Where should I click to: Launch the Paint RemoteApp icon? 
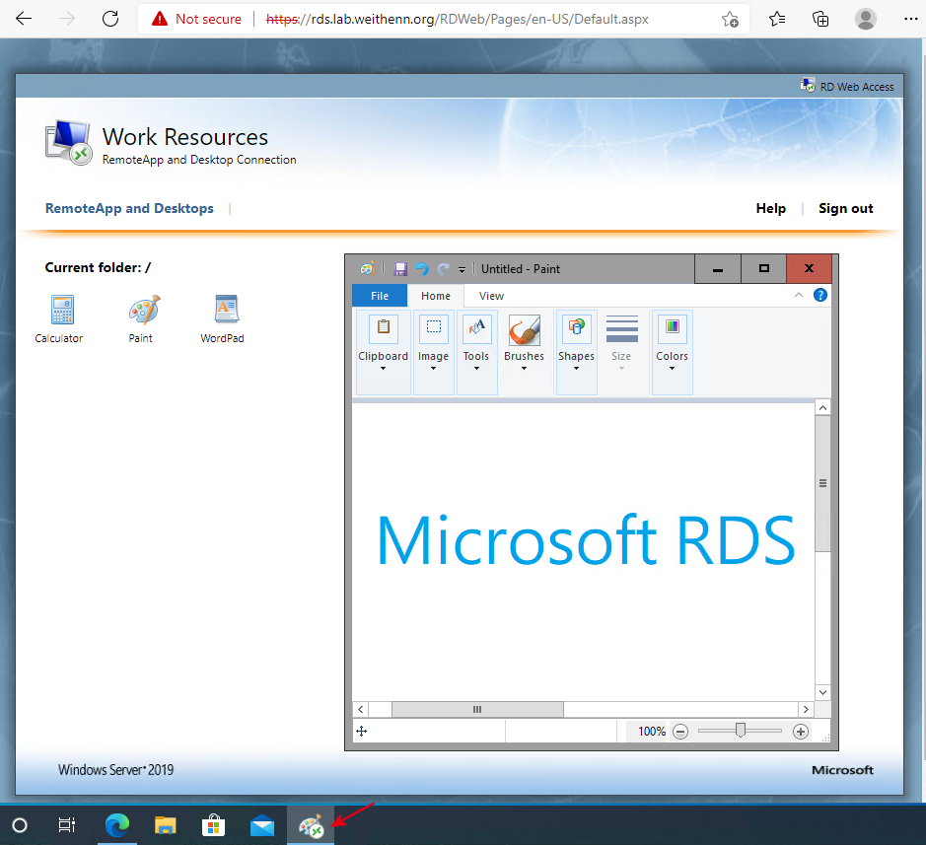click(144, 310)
